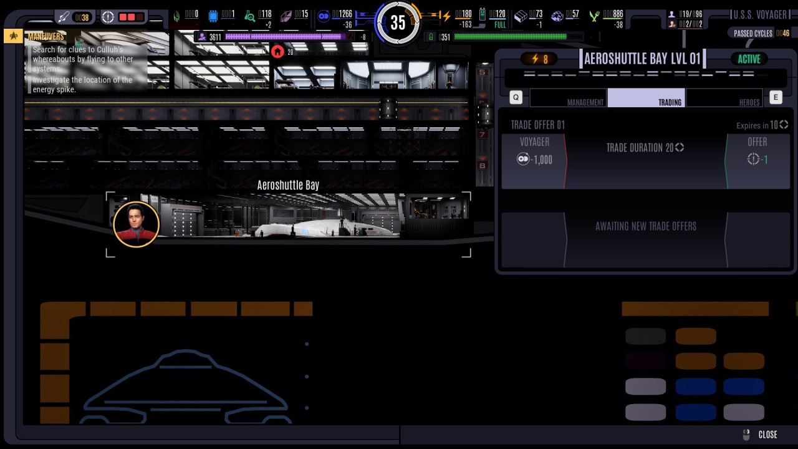Click the energy cost lightning bolt badge showing 8
The image size is (798, 449).
coord(540,59)
